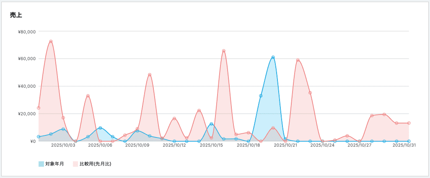The image size is (430, 178).
Task: Click the red point near ¥35,000 after 2025/10/21
Action: coord(310,93)
